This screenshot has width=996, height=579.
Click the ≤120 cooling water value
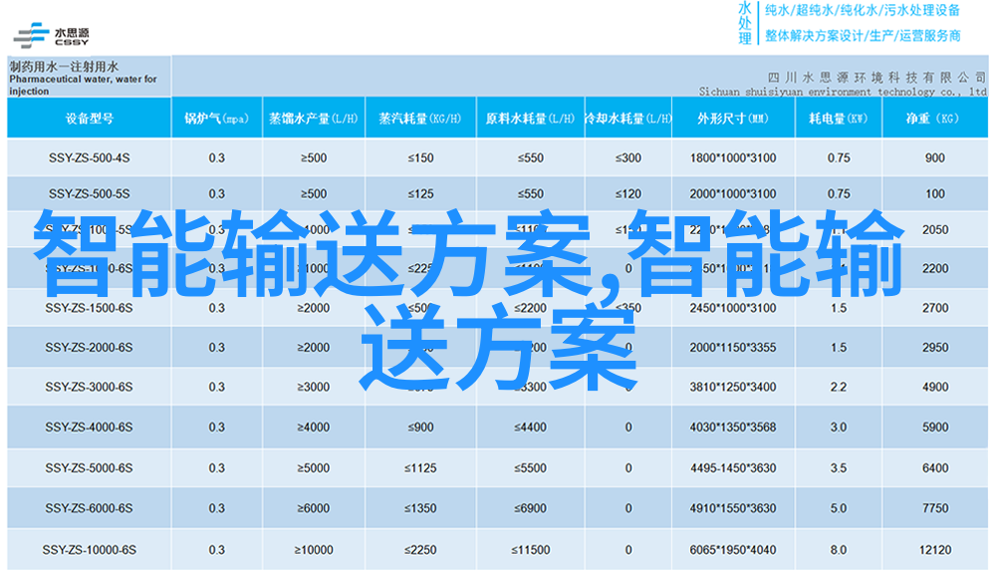[x=628, y=194]
